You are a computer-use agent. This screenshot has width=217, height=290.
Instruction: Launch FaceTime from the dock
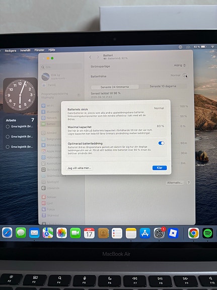point(76,233)
